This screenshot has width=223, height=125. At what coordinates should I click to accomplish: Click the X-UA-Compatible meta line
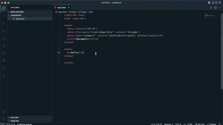pos(103,32)
